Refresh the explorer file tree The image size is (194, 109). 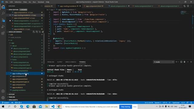click(x=40, y=32)
